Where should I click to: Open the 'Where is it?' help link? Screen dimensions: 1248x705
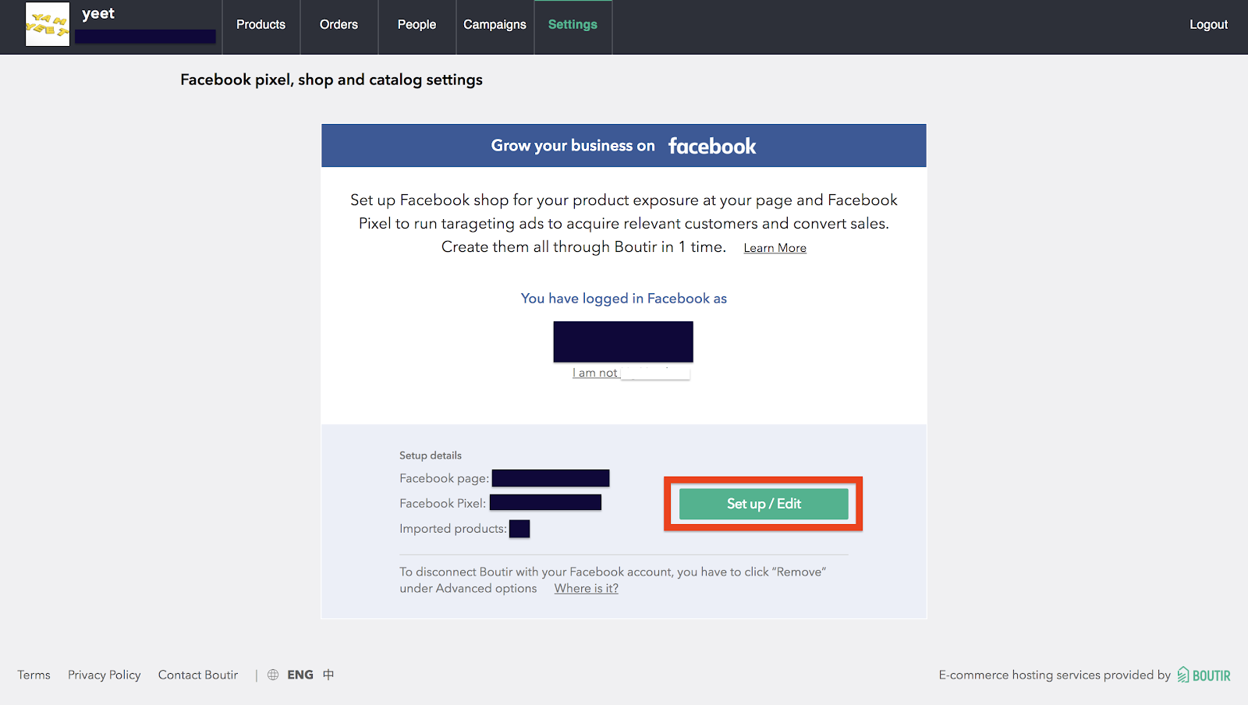click(586, 589)
